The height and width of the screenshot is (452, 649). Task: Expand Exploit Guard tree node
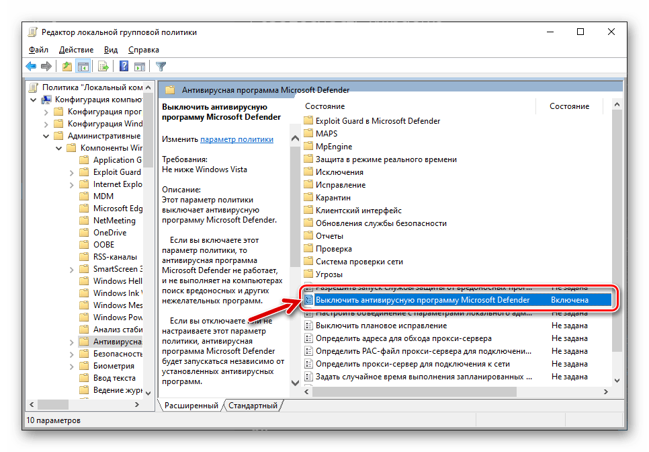tap(72, 172)
